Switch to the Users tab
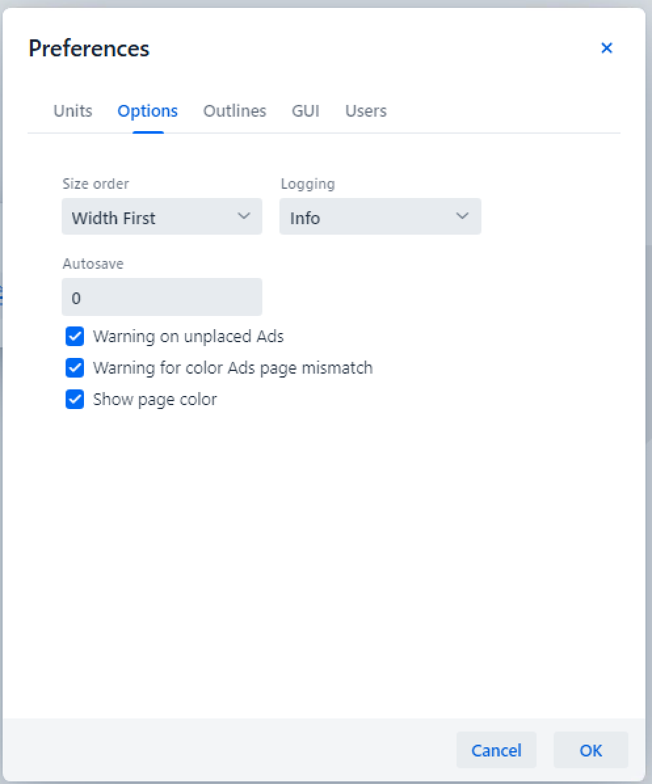Screen dimensions: 652x784 (x=365, y=111)
